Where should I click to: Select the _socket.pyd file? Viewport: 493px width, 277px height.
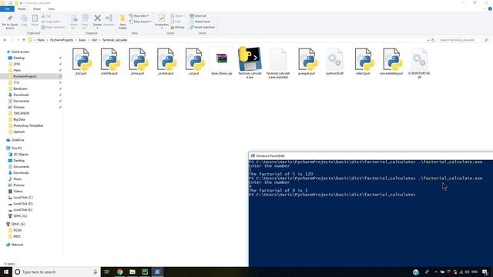pos(166,62)
